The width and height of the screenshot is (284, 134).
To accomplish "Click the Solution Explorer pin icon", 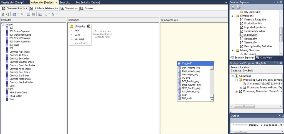I will tap(278, 2).
